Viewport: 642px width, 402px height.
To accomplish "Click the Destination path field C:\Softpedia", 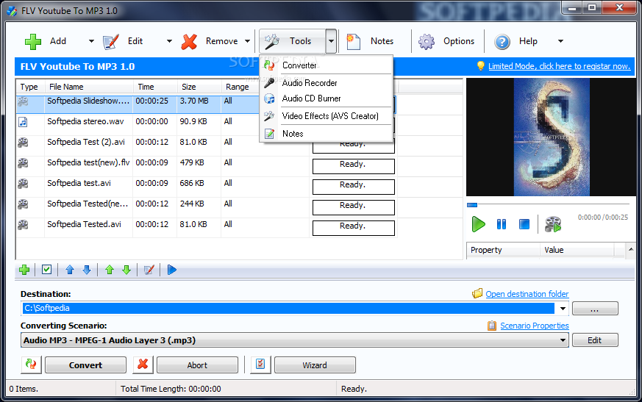I will click(288, 308).
